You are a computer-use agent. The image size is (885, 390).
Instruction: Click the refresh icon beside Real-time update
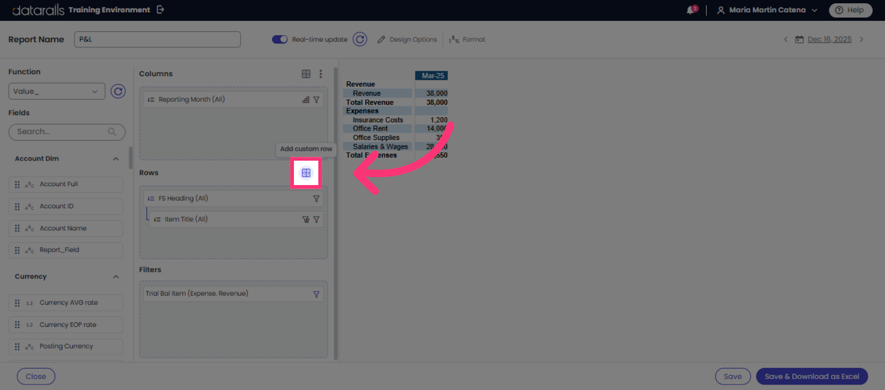(360, 39)
